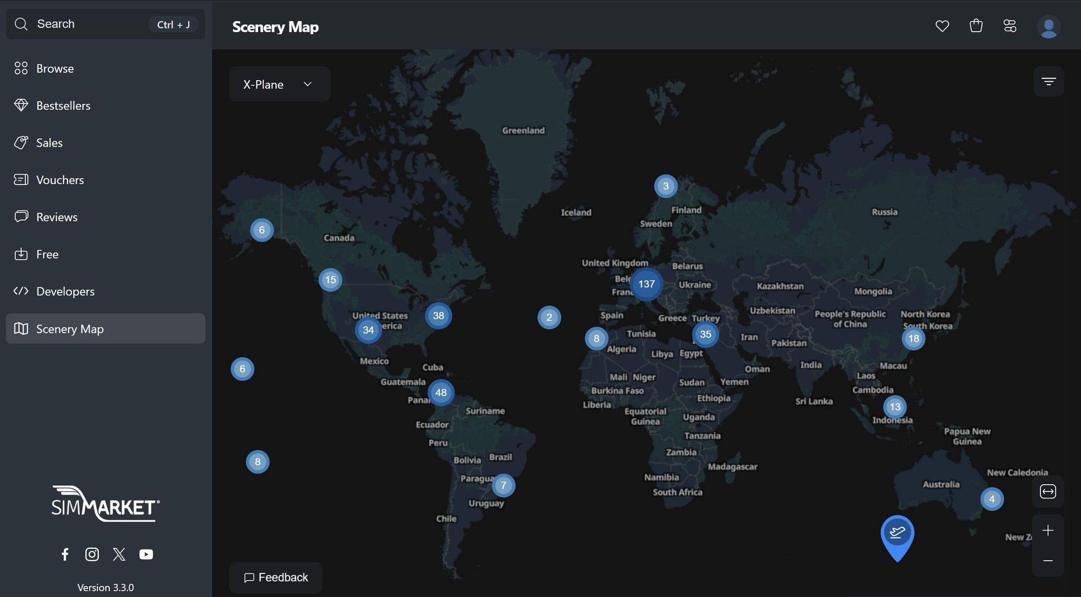
Task: Open the shopping bag cart
Action: pos(976,26)
